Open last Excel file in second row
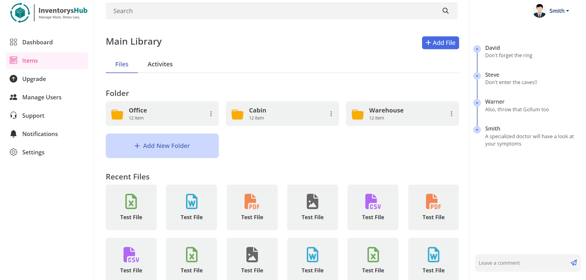This screenshot has width=586, height=280. coord(373,259)
